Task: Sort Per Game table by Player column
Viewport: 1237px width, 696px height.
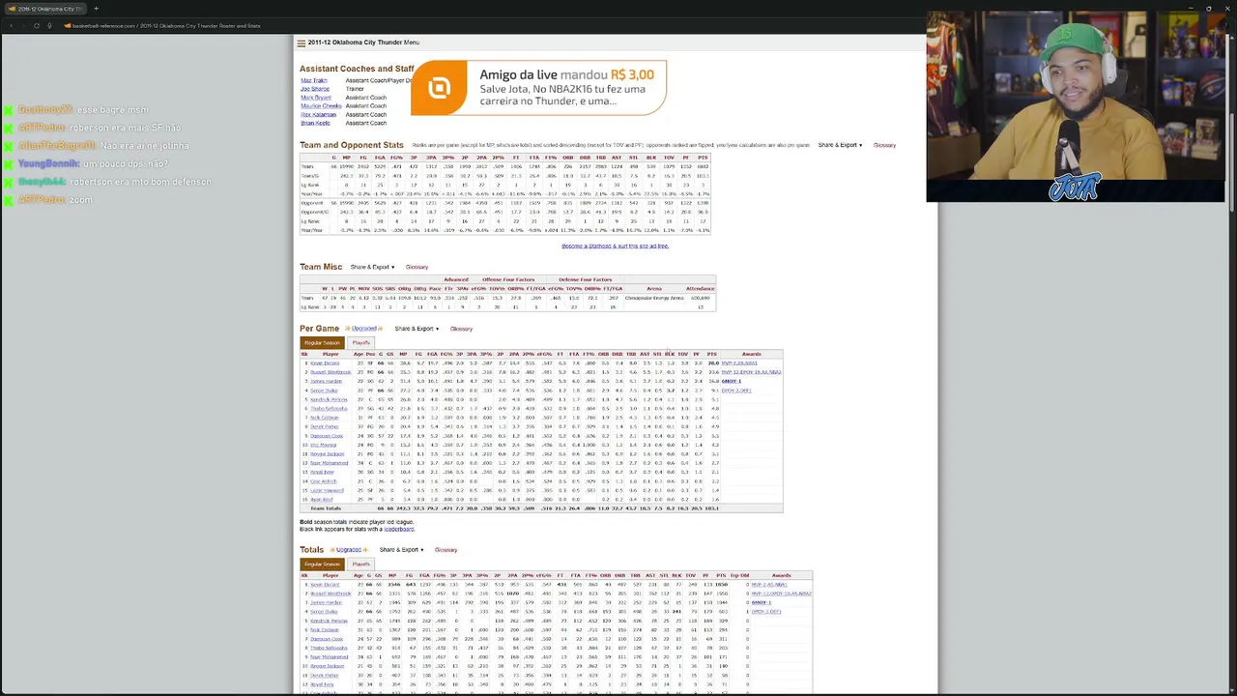Action: 331,354
